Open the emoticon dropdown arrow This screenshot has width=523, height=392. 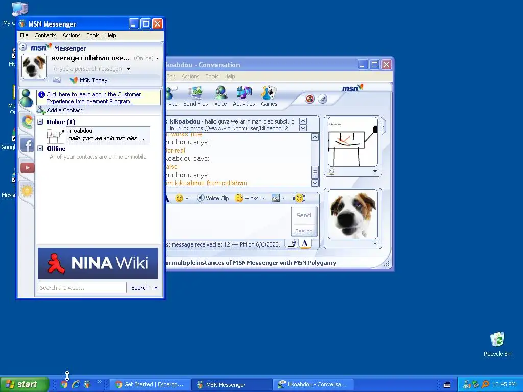point(187,199)
